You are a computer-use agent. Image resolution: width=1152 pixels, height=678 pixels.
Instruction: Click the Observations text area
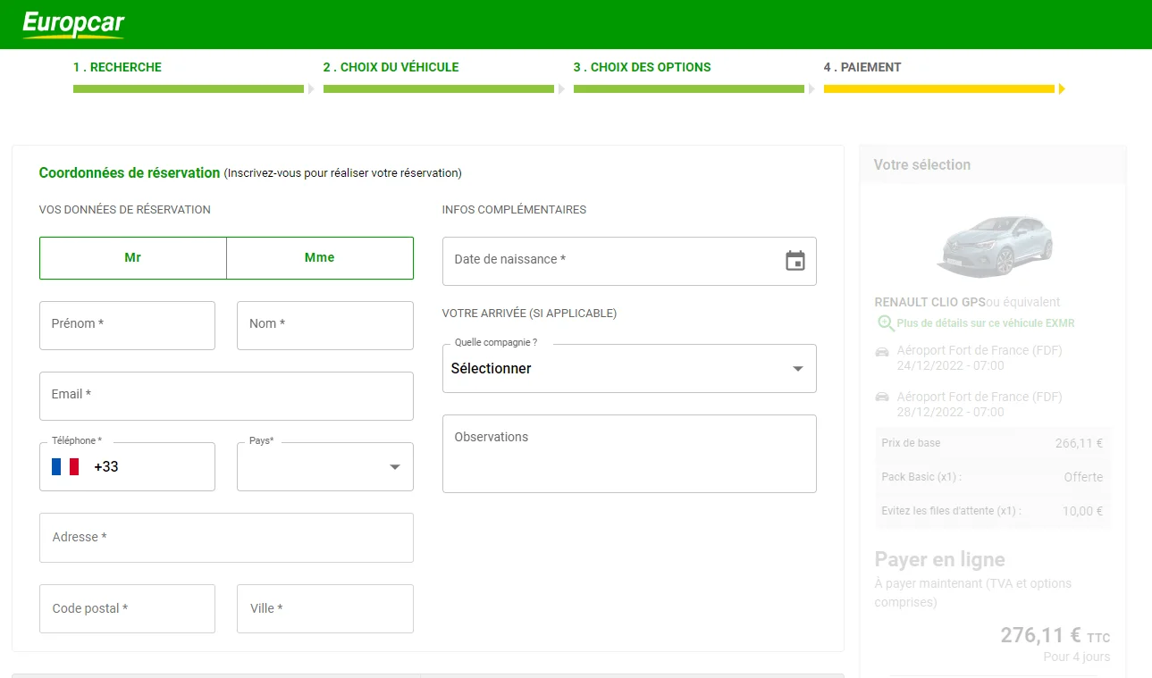coord(629,454)
